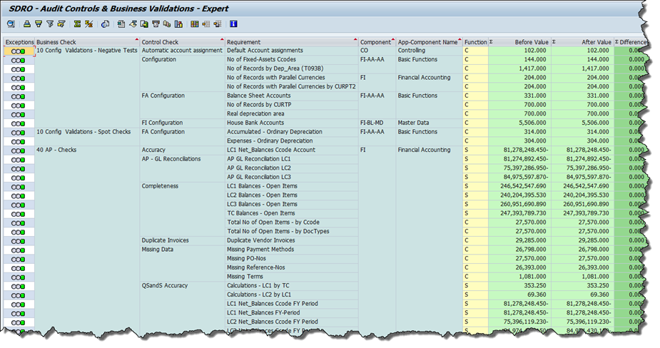Click After Value '69.360' cell
Image resolution: width=660 pixels, height=348 pixels.
582,295
